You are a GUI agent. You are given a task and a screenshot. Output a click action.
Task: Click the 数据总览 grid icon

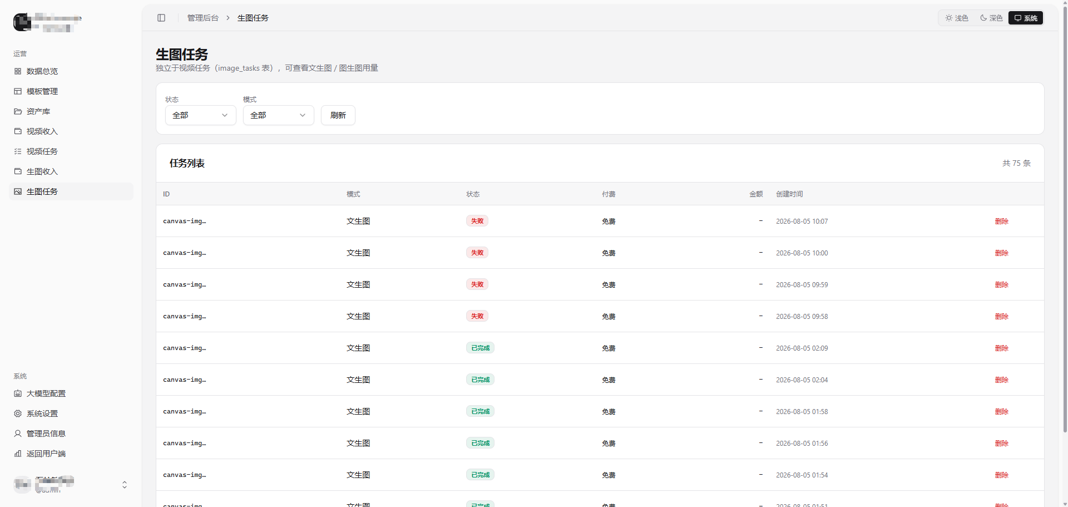click(x=18, y=71)
